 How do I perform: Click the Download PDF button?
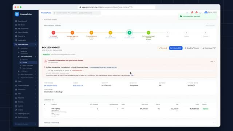[x=209, y=48]
